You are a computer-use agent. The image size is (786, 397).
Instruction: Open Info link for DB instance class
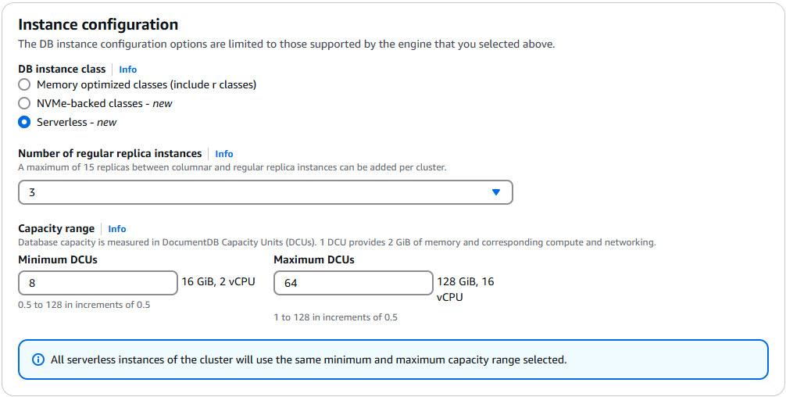[x=128, y=70]
